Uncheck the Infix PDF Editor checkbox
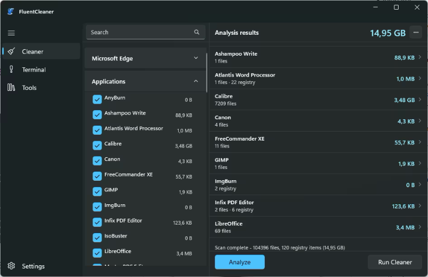The width and height of the screenshot is (428, 277). tap(97, 222)
